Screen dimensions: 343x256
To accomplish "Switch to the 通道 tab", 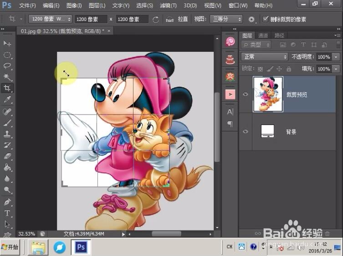I will pyautogui.click(x=263, y=35).
